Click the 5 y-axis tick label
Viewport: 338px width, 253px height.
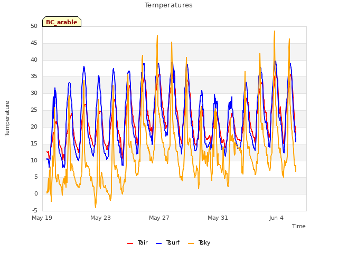[x=36, y=177]
